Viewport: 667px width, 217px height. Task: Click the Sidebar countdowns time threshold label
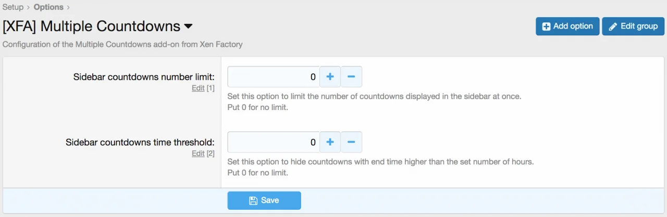click(140, 142)
